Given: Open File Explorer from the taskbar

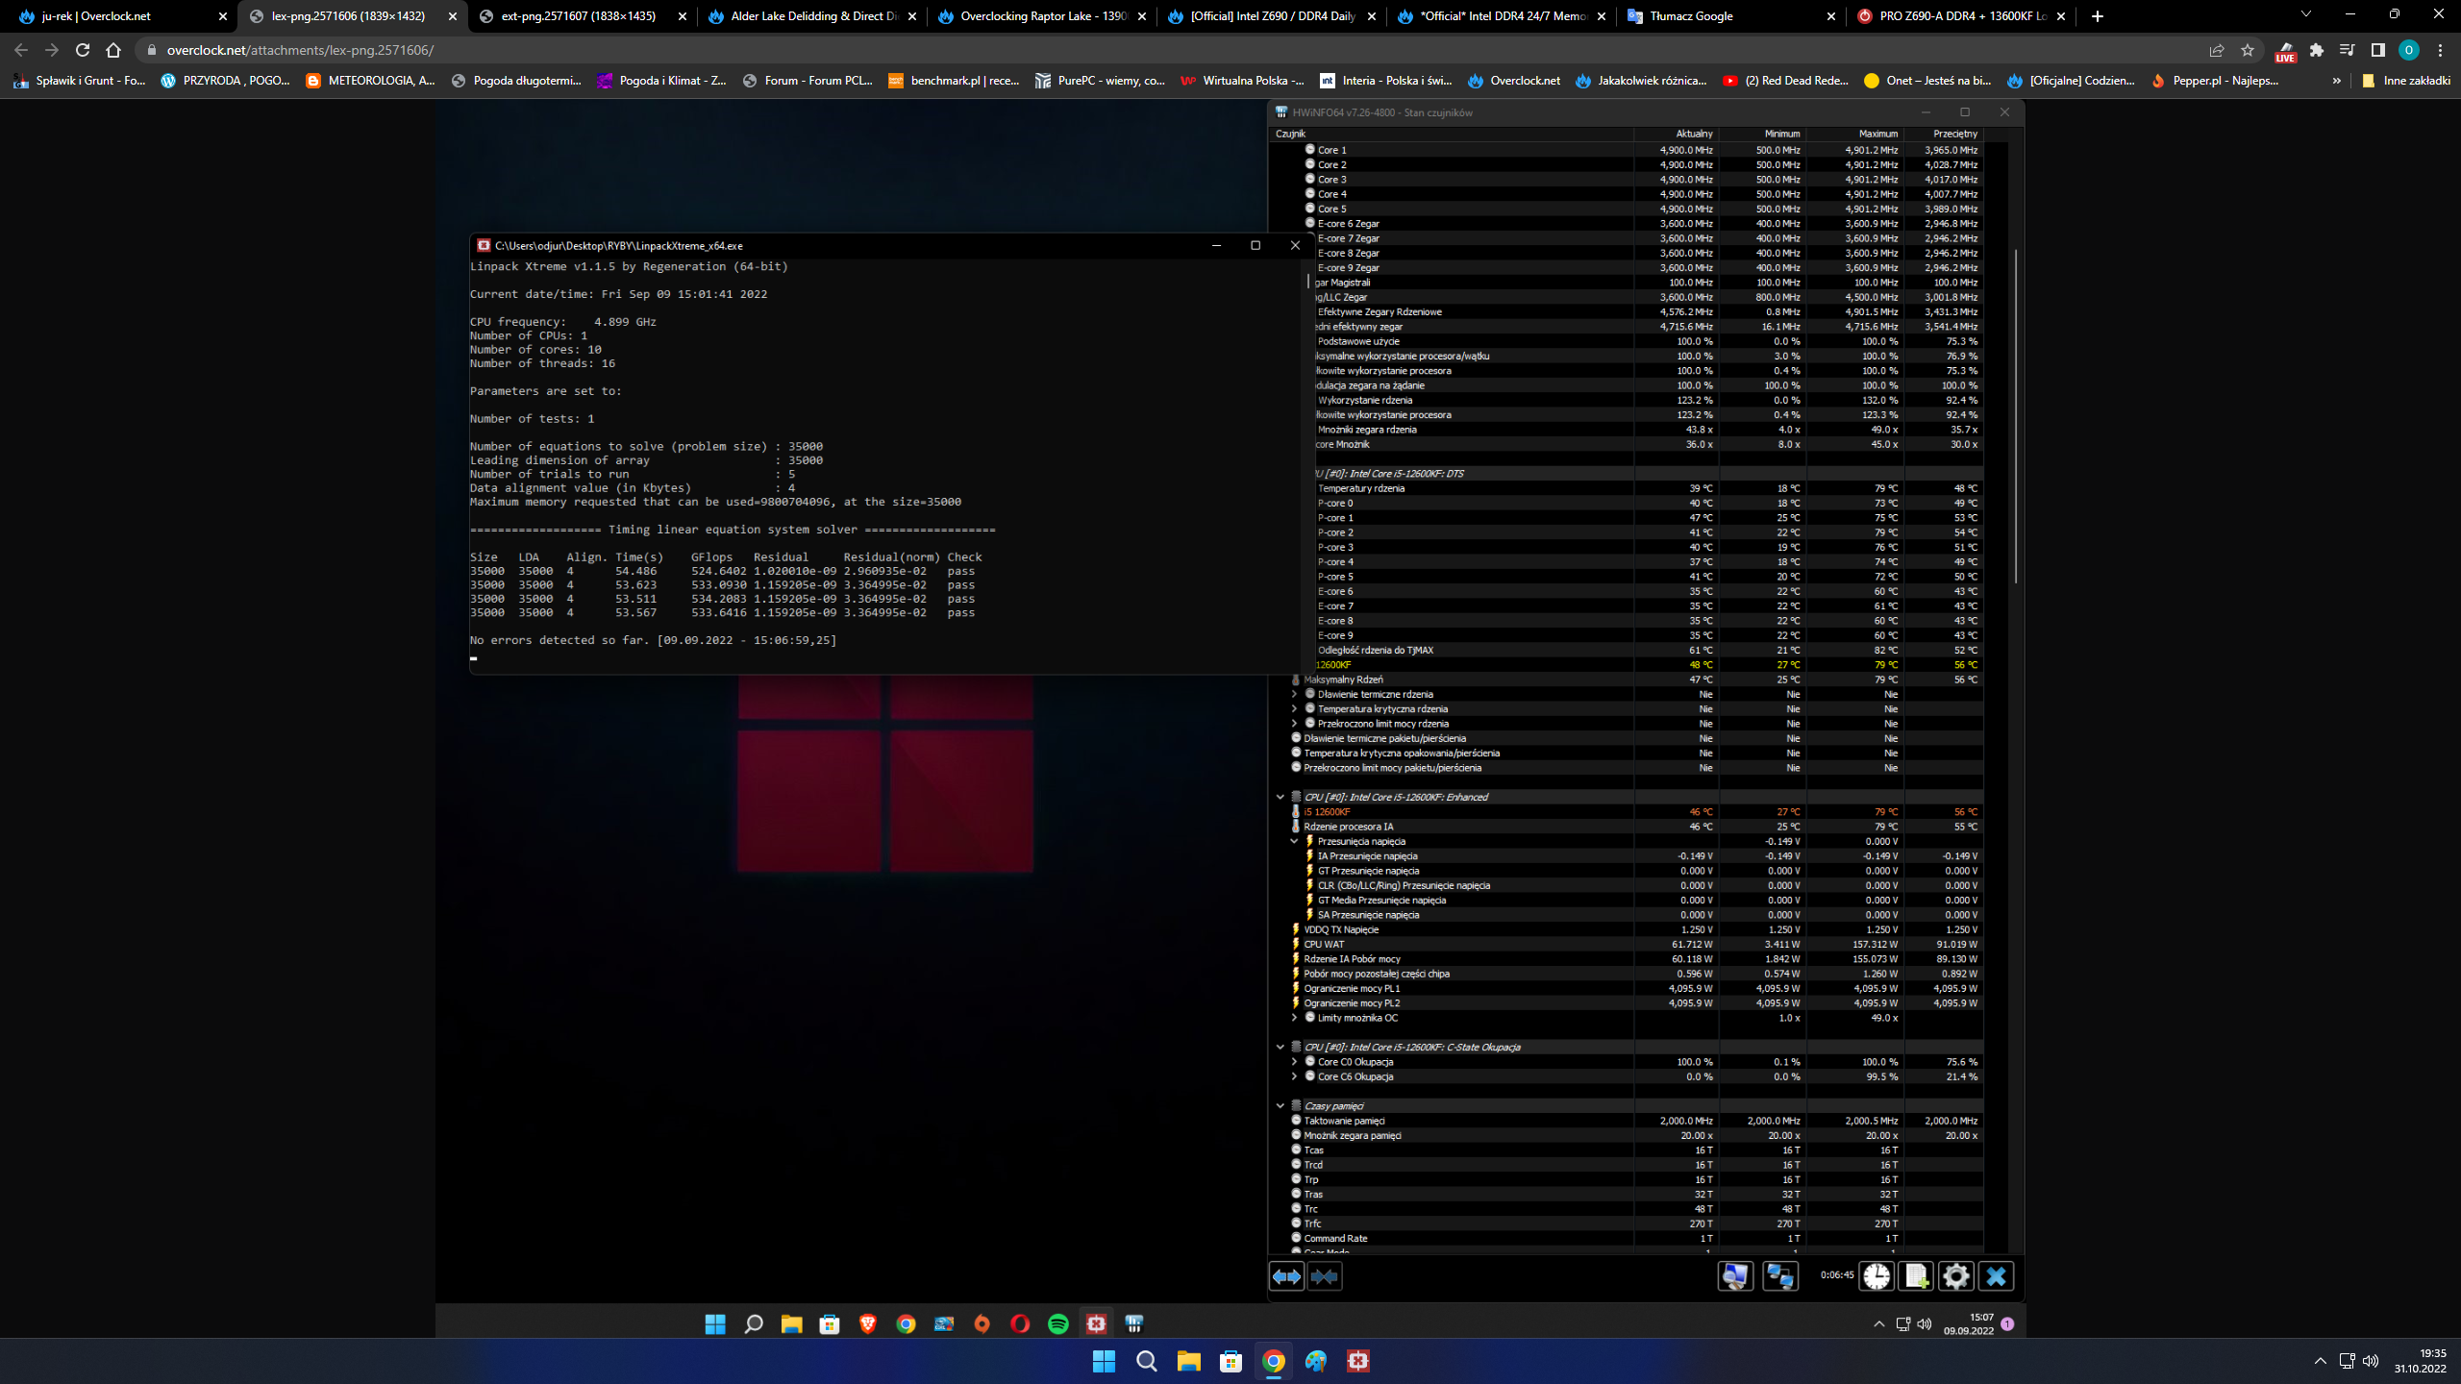Looking at the screenshot, I should [x=1188, y=1361].
